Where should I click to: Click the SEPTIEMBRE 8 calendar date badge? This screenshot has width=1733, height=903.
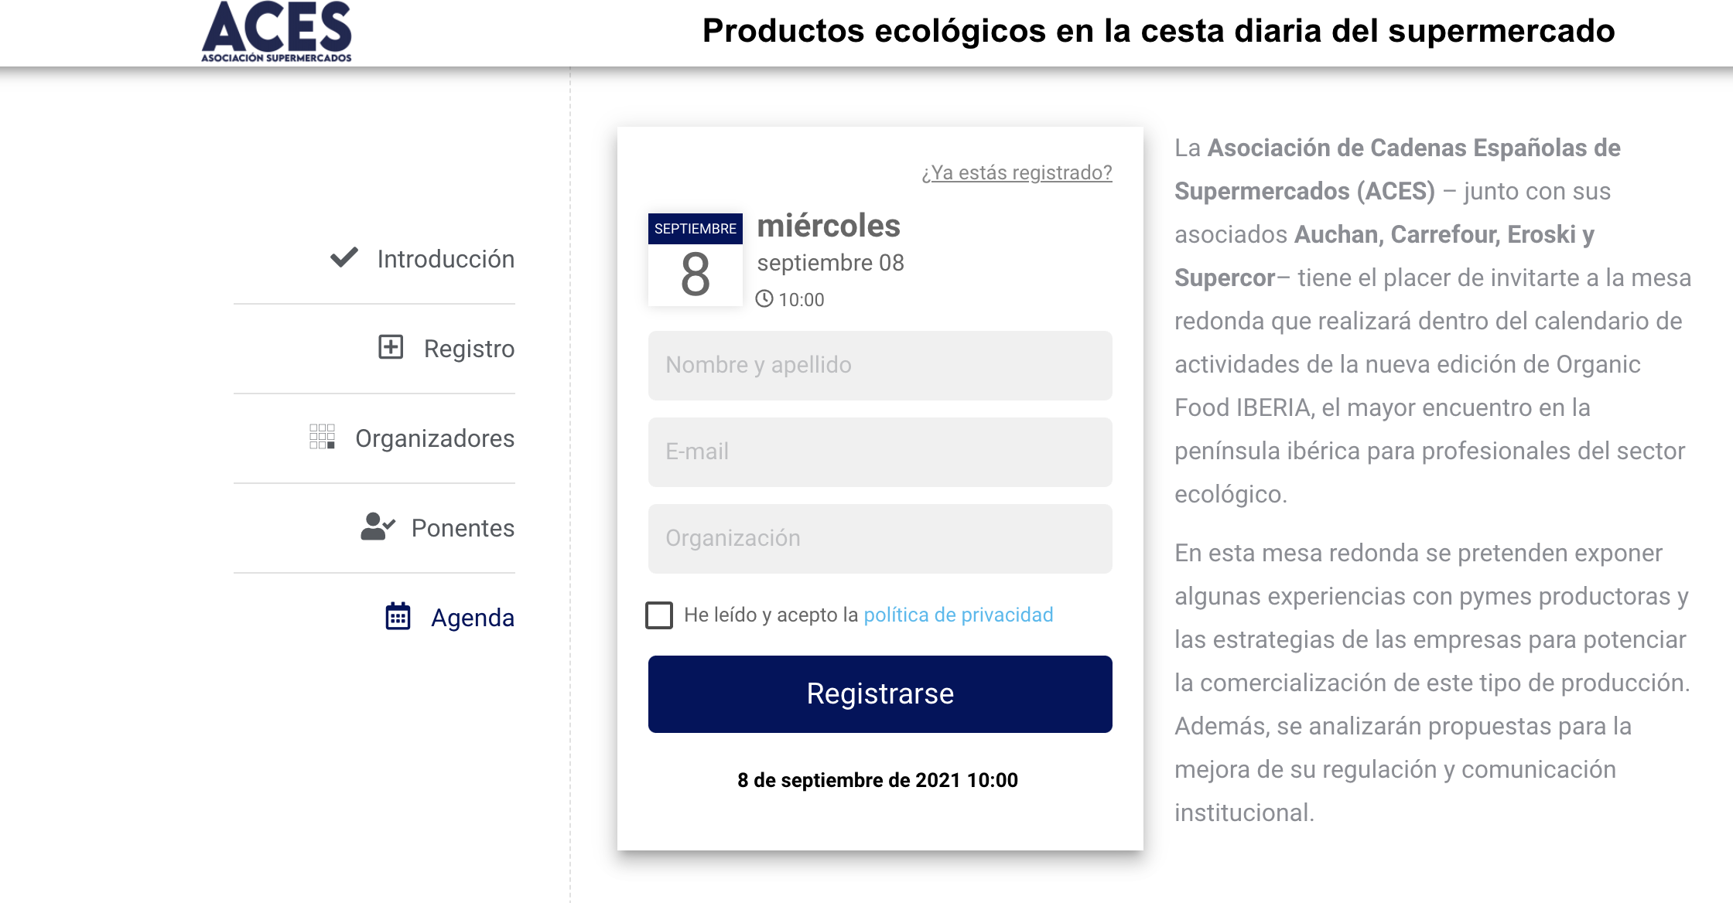695,260
